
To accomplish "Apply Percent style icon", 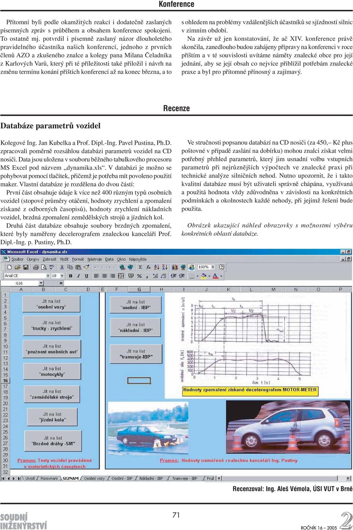I will pyautogui.click(x=140, y=276).
